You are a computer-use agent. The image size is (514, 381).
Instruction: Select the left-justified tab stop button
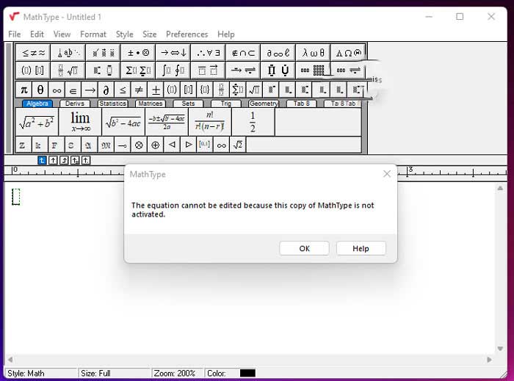pos(42,160)
